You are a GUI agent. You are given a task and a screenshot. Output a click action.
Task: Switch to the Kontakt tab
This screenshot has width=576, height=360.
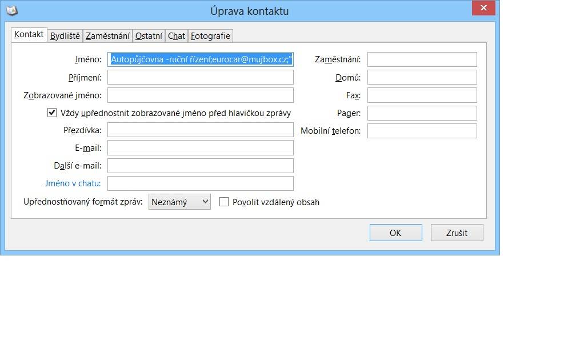click(x=29, y=34)
